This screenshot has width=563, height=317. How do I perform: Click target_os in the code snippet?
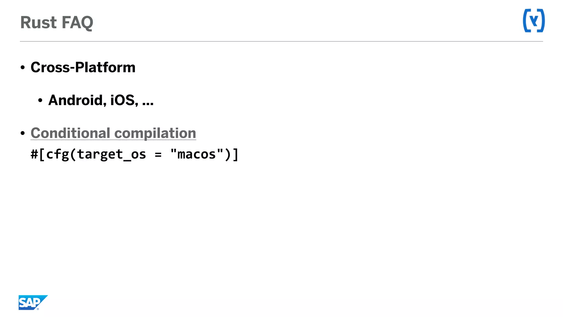click(111, 155)
